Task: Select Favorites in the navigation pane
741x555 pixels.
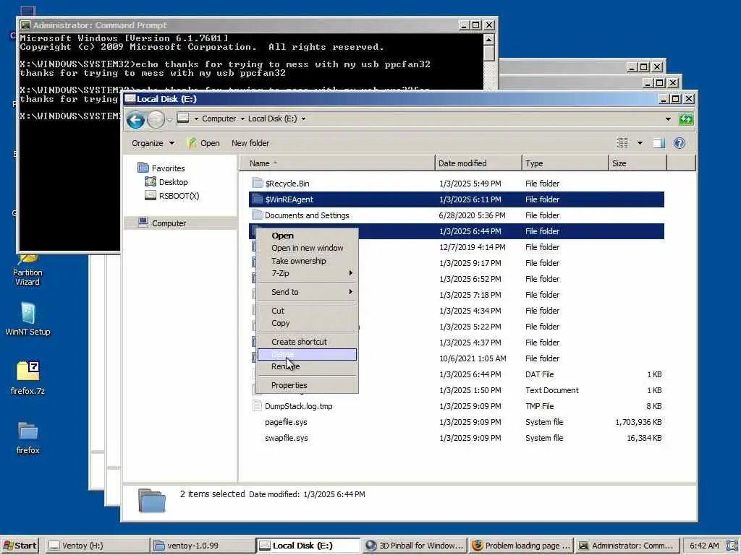Action: 161,168
